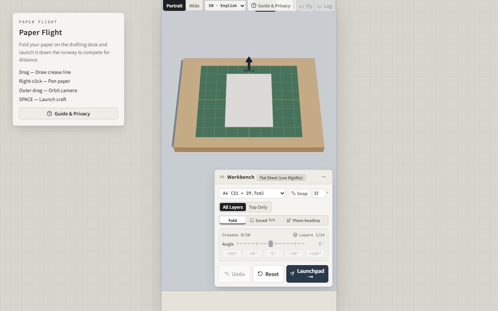Screen dimensions: 498x311
Task: Open the Plane heading tab
Action: coord(303,220)
